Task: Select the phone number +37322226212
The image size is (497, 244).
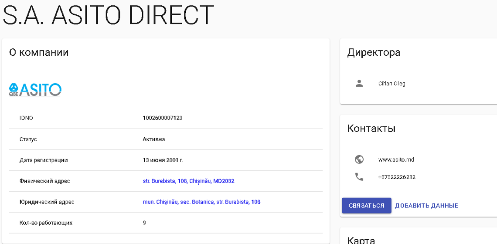Action: 397,177
